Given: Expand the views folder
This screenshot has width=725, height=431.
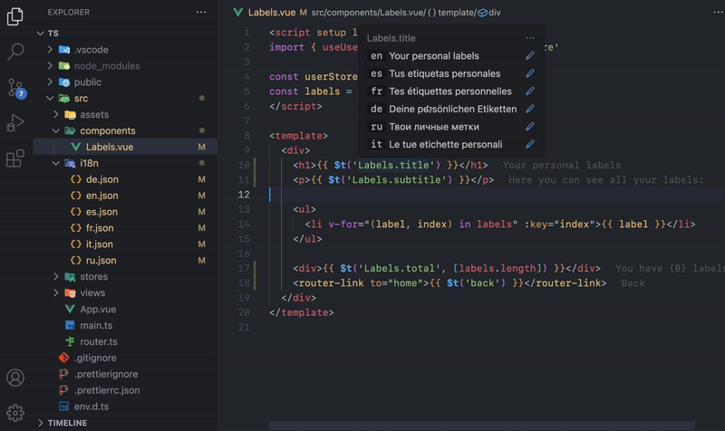Looking at the screenshot, I should pyautogui.click(x=56, y=292).
